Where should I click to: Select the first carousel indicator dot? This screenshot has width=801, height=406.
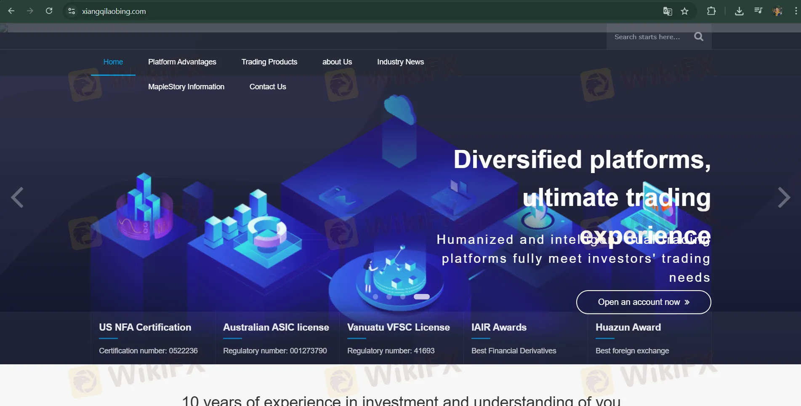[375, 297]
